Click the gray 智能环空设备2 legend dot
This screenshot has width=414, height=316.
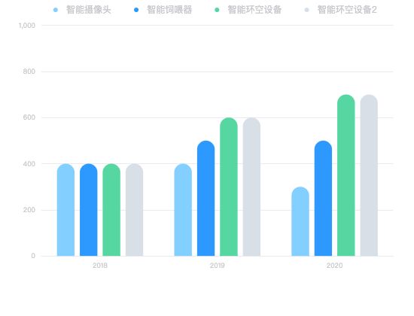click(307, 10)
